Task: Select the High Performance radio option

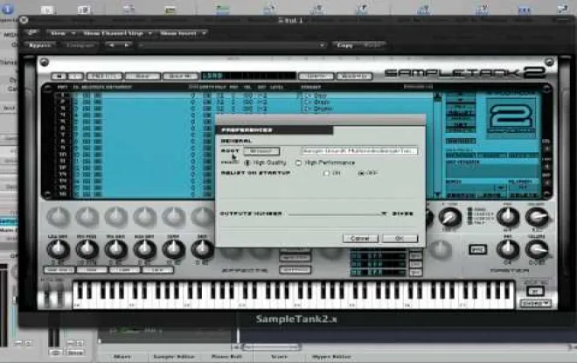Action: click(x=298, y=163)
